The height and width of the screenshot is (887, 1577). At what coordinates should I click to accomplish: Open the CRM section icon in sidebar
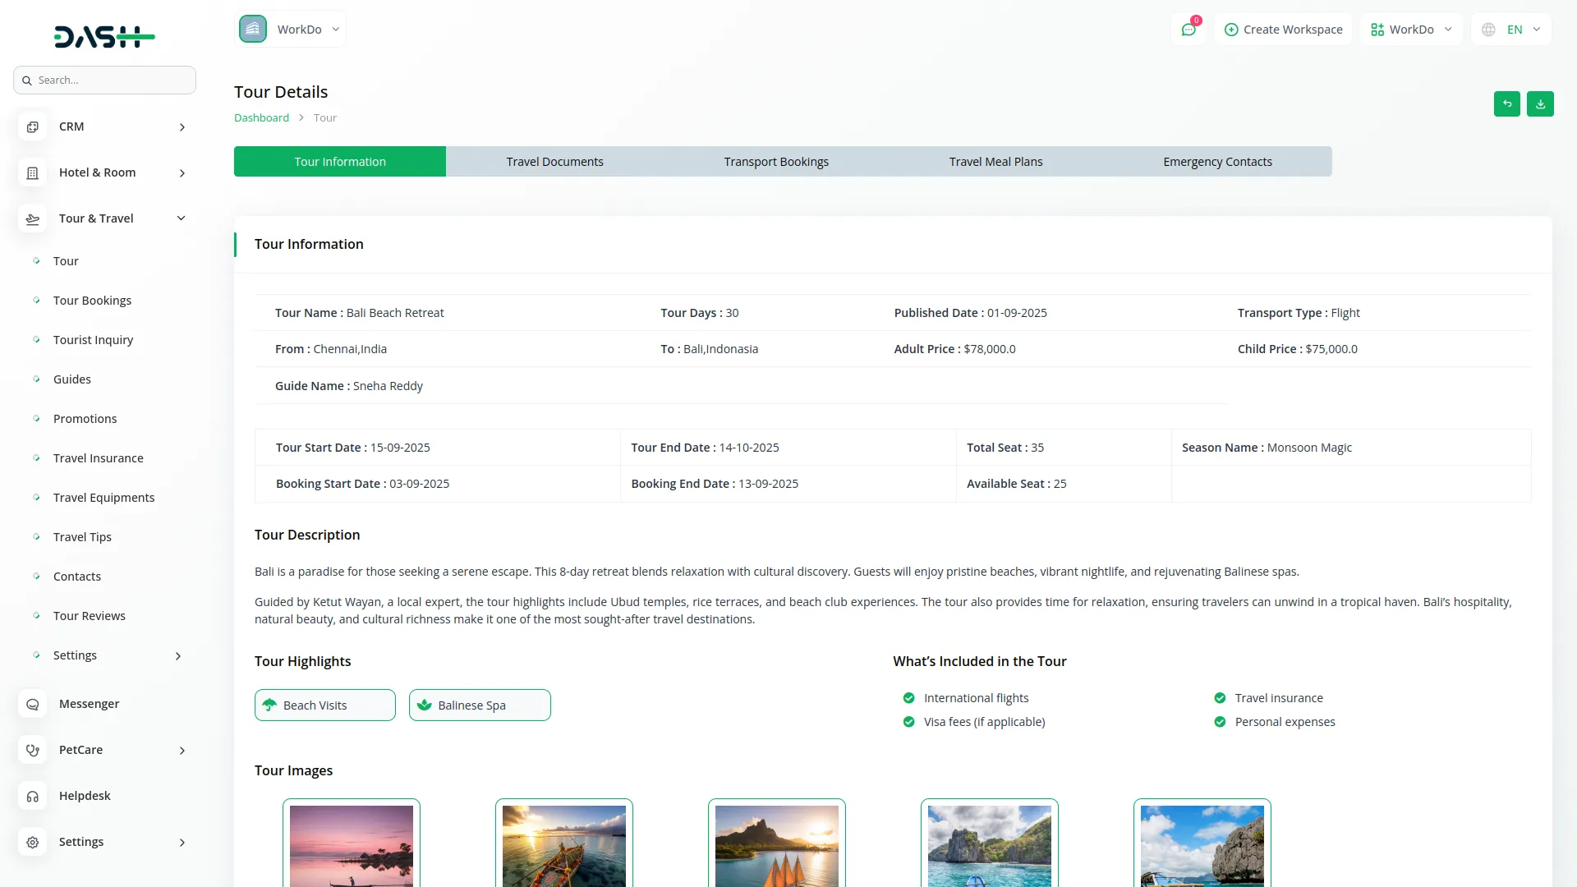click(x=32, y=126)
